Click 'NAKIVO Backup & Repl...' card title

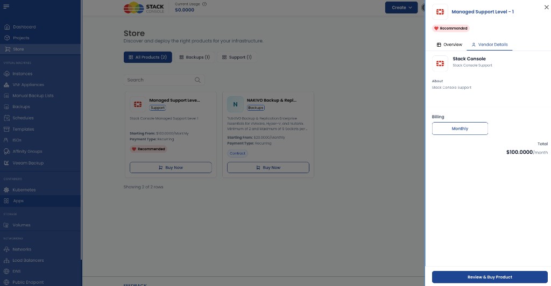tap(272, 101)
